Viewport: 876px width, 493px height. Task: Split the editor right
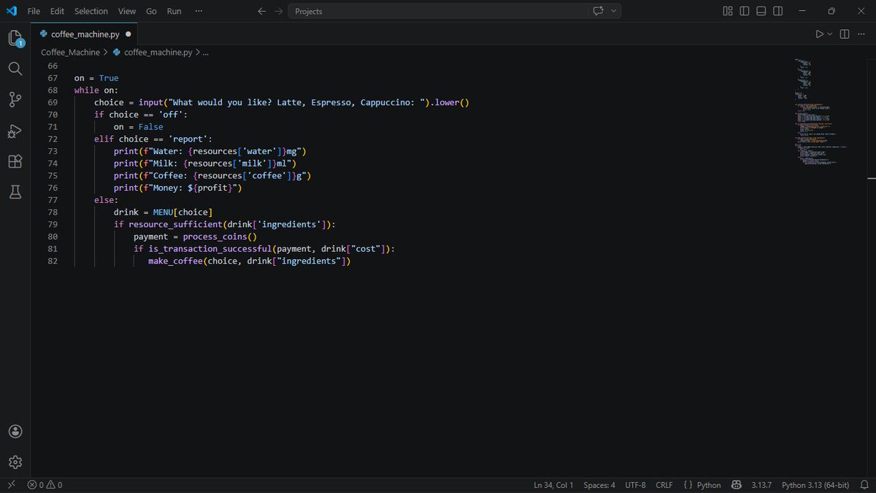click(x=845, y=34)
